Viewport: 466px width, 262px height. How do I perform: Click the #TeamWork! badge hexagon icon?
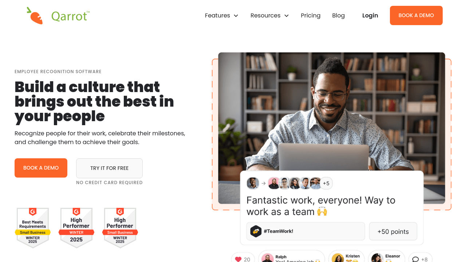256,231
